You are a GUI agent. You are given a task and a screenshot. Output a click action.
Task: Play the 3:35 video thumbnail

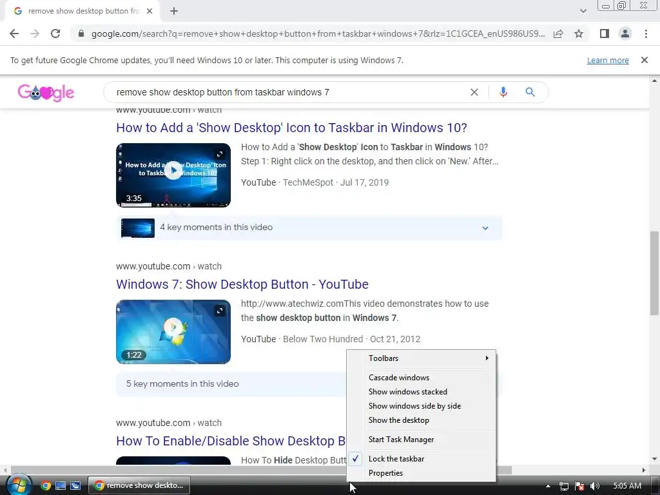tap(173, 175)
